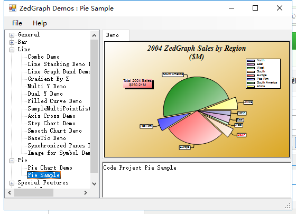Screen dimensions: 296x214
Task: Open the Line Graph Band Demo item
Action: point(59,71)
